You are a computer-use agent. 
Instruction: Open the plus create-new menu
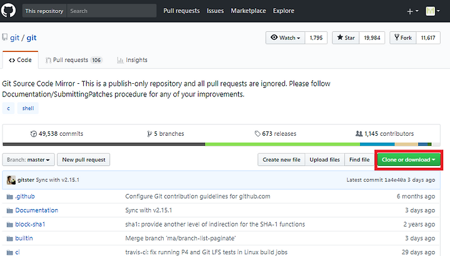tap(412, 11)
